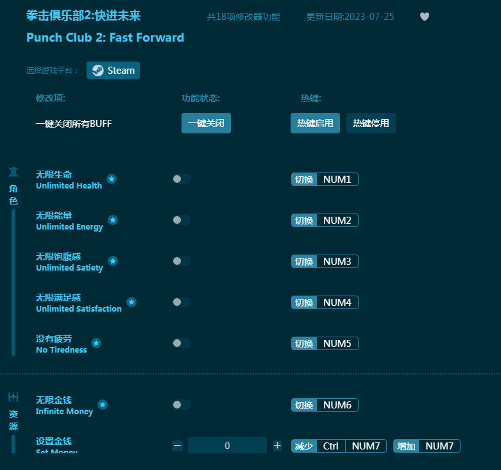The image size is (501, 470).
Task: Toggle Infinite Money switch
Action: click(182, 405)
